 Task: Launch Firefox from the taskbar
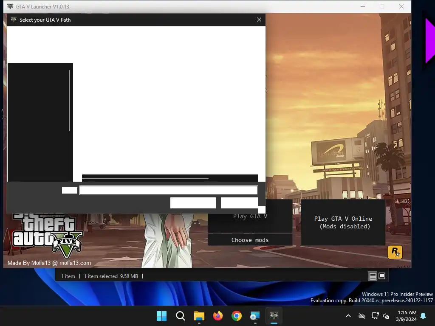click(218, 316)
